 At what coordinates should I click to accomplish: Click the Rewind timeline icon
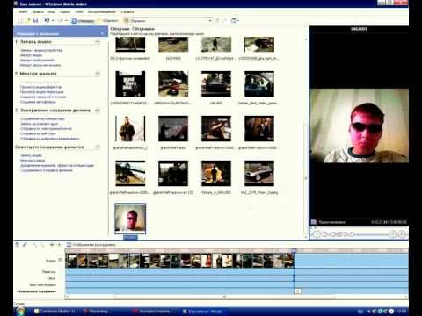pos(52,245)
